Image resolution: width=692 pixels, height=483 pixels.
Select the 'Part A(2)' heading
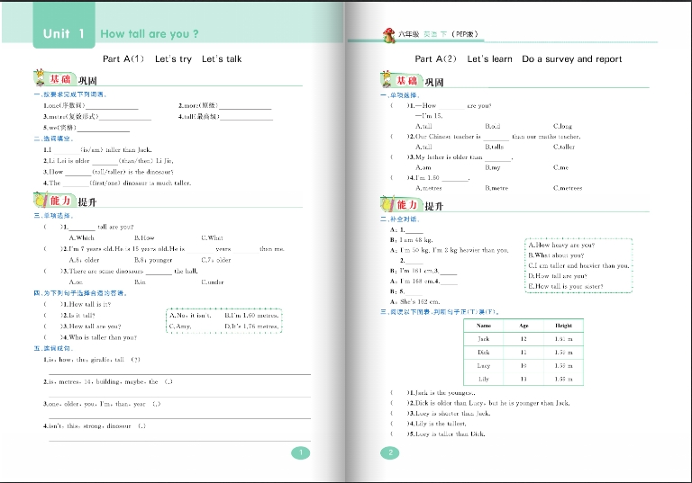click(435, 59)
